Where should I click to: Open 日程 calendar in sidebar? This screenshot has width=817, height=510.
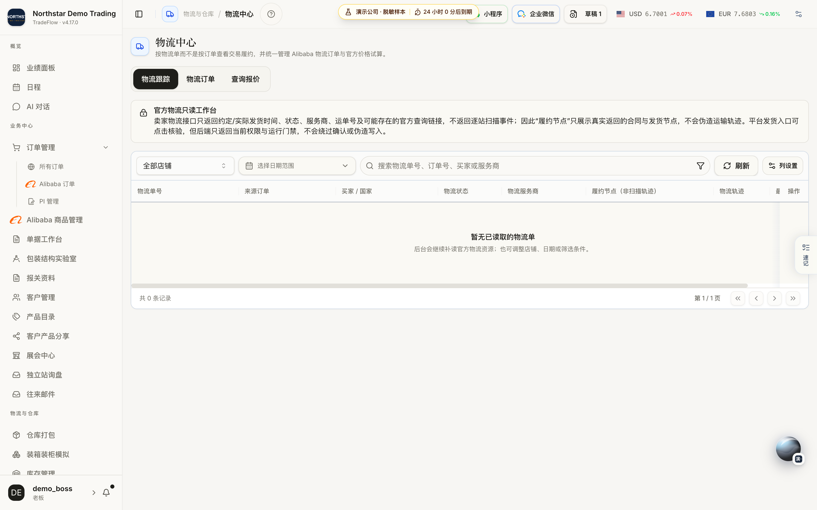click(x=61, y=87)
